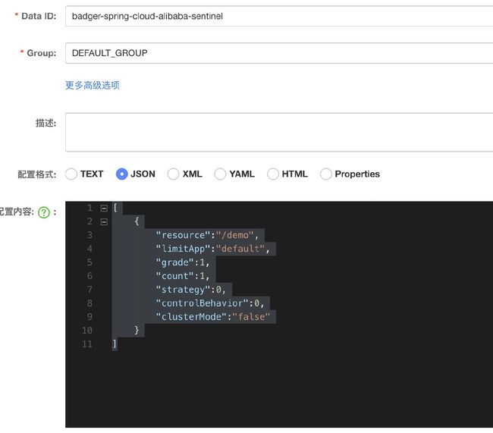Place cursor on the "clusterMode" line
The image size is (493, 433).
click(213, 317)
